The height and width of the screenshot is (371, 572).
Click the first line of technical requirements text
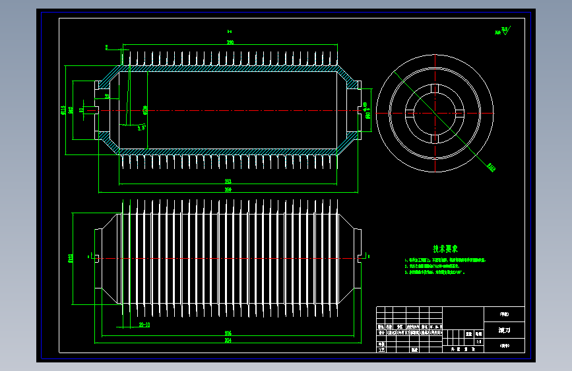(445, 260)
